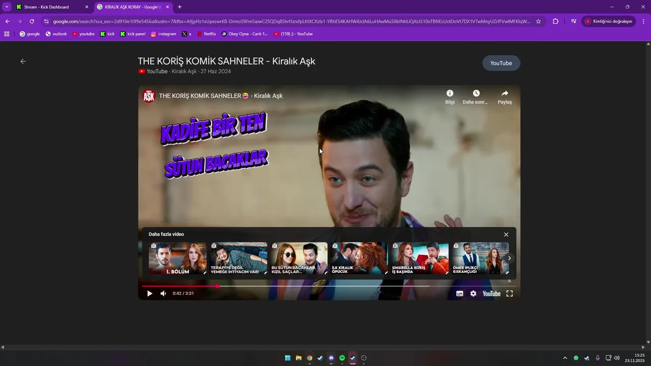Play the video with the play button

coord(150,293)
